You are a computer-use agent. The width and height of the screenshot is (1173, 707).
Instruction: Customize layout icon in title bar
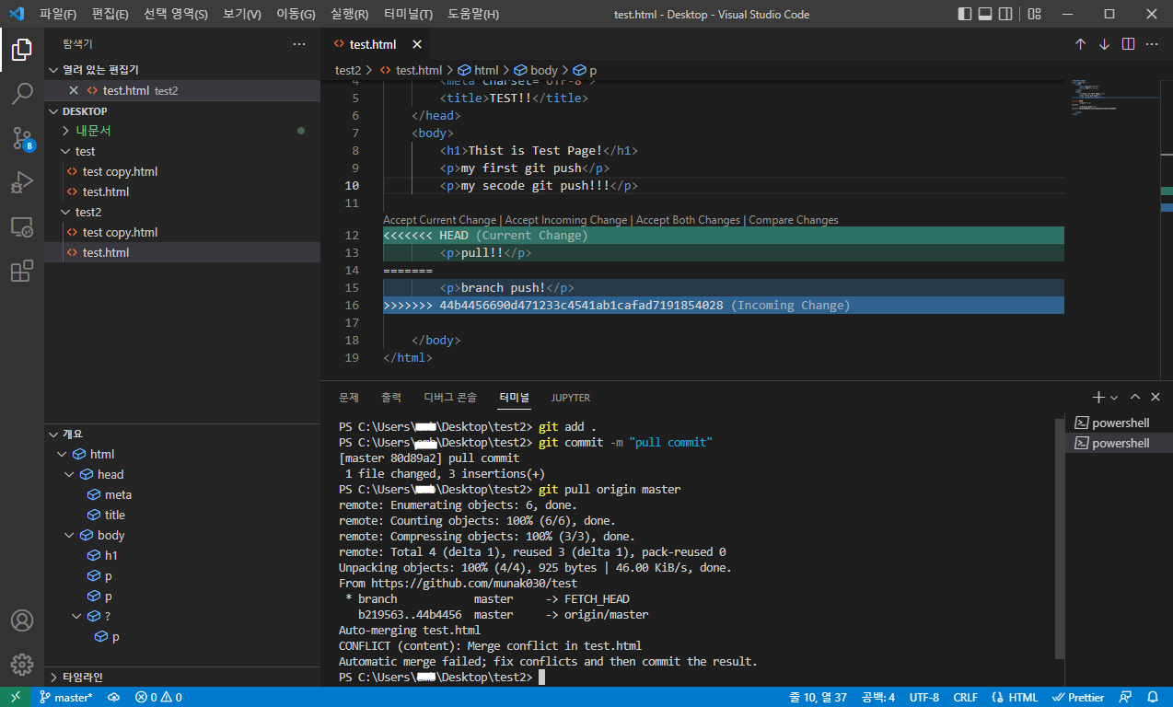click(x=1035, y=14)
